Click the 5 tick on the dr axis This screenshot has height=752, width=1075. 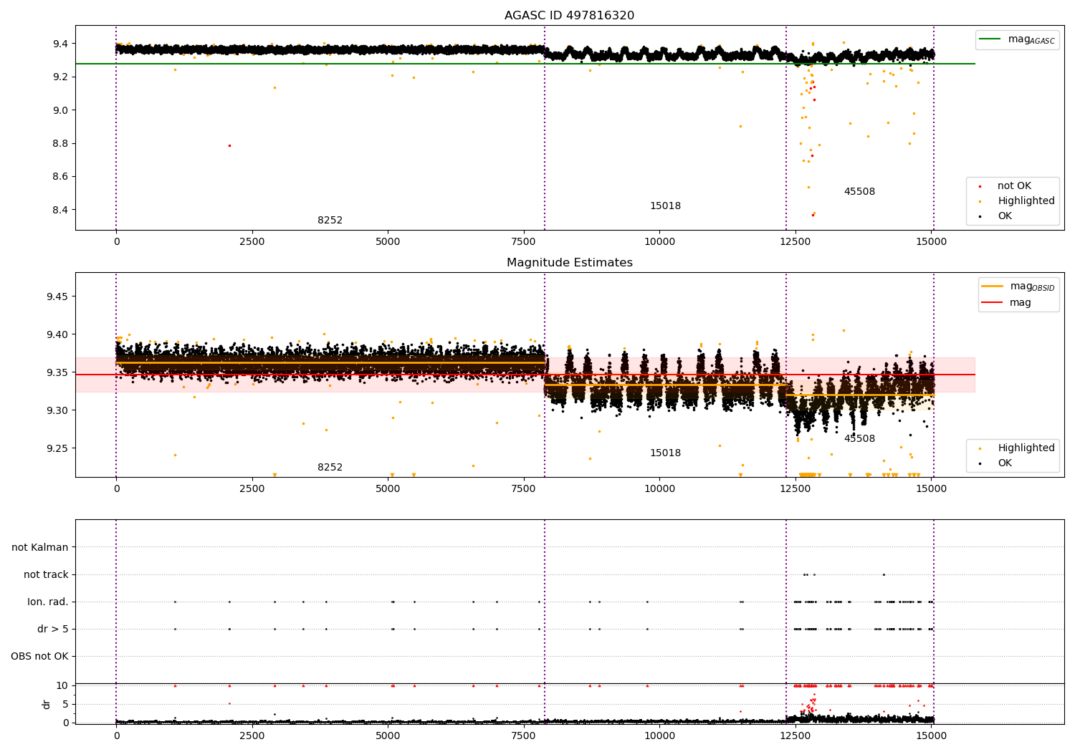pyautogui.click(x=65, y=704)
